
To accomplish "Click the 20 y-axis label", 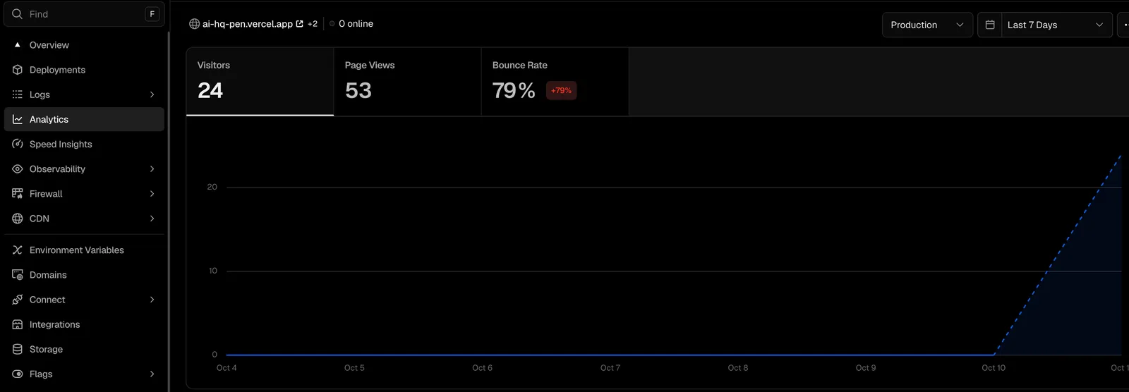I will [212, 187].
